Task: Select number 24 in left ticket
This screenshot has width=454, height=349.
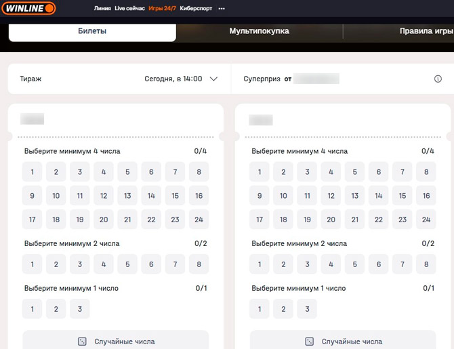Action: (199, 220)
